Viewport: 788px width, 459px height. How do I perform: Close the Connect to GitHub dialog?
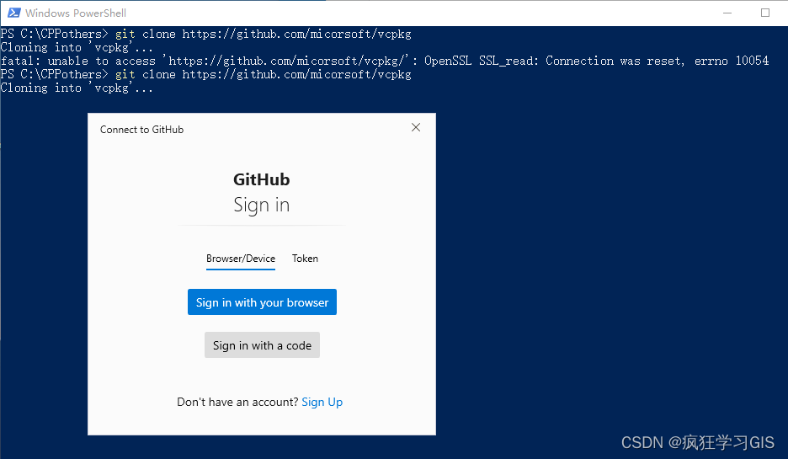click(416, 128)
